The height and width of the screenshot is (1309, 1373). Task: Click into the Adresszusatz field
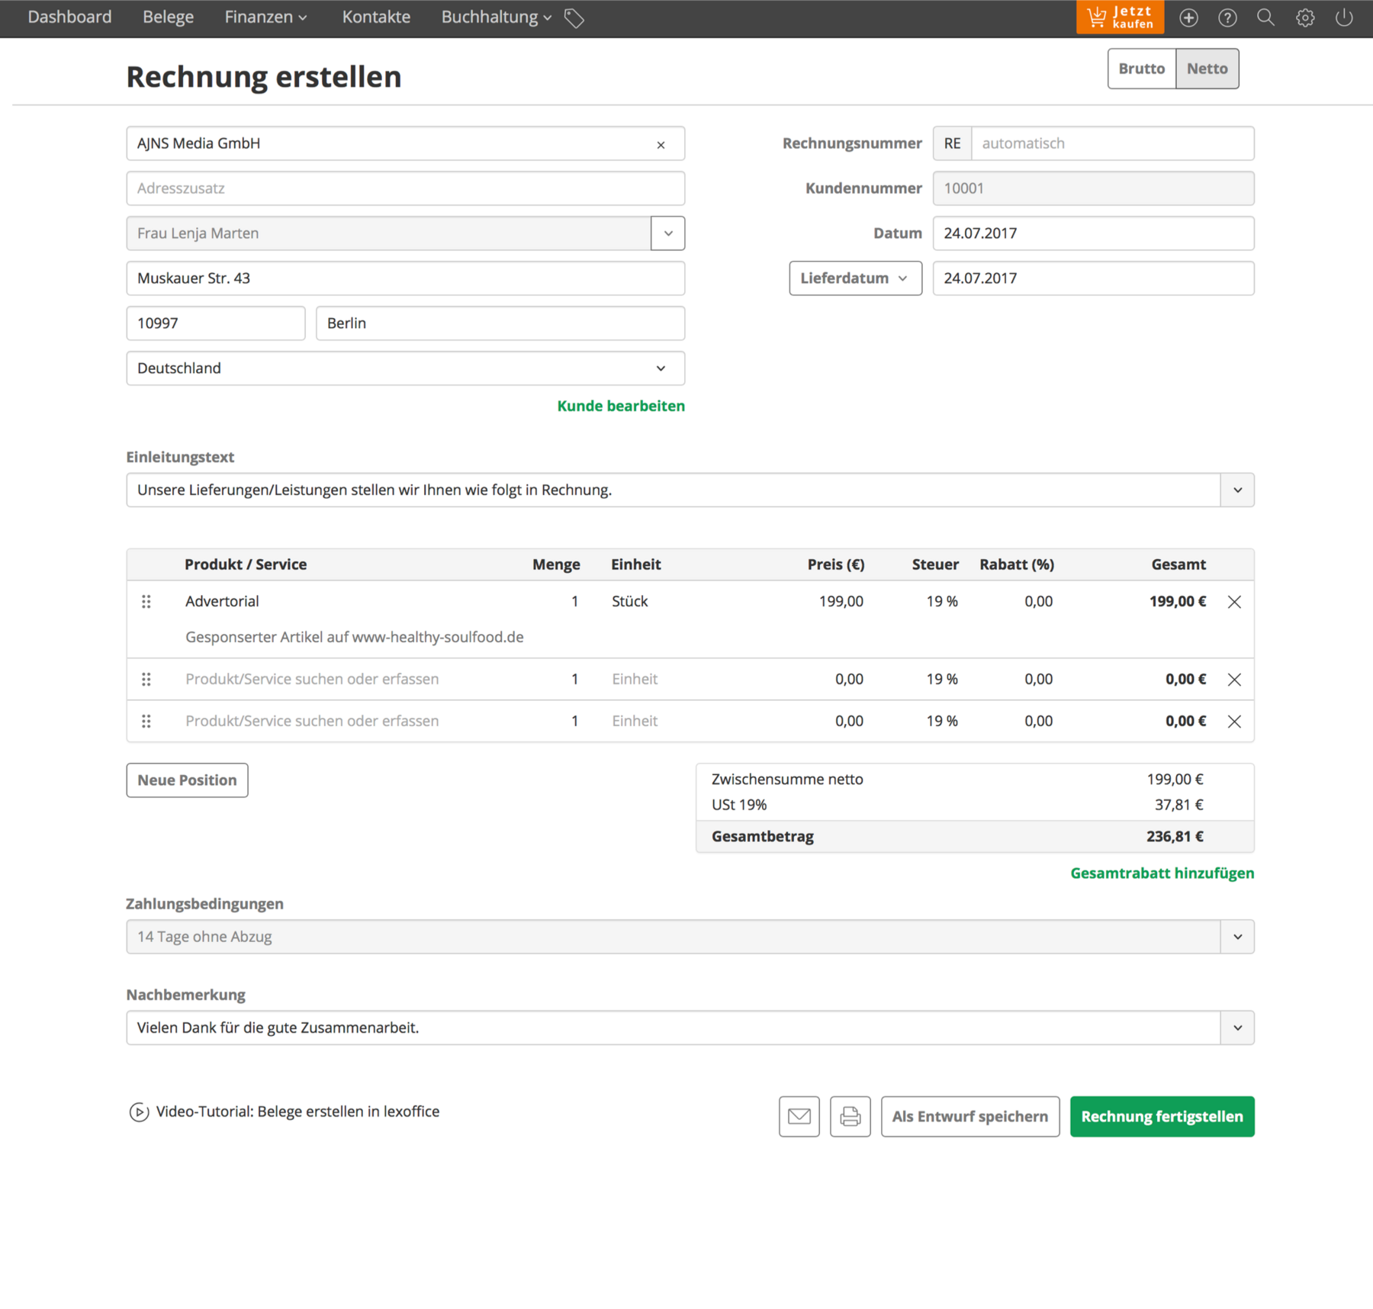pos(405,188)
